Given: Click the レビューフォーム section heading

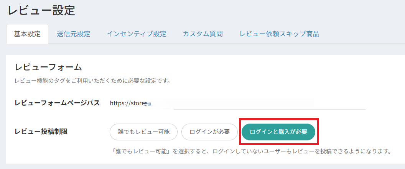Looking at the screenshot, I should click(48, 68).
